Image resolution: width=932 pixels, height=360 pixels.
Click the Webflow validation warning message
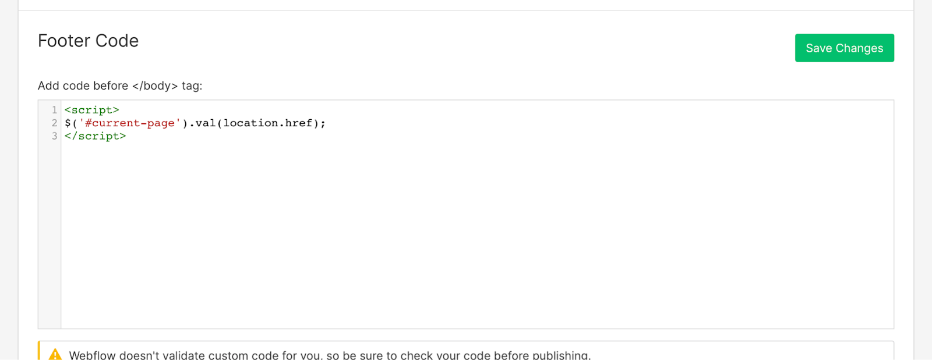330,355
